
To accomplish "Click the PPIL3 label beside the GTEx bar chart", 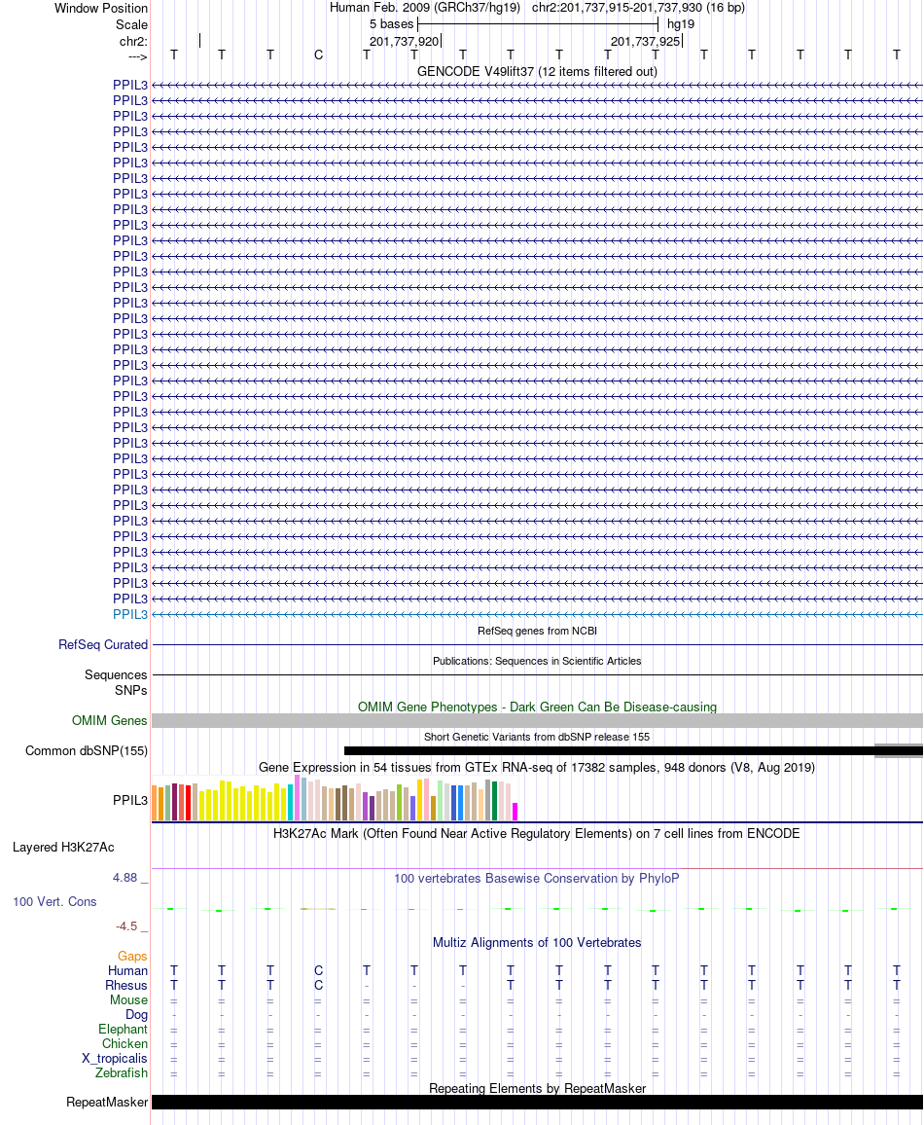I will click(x=129, y=800).
